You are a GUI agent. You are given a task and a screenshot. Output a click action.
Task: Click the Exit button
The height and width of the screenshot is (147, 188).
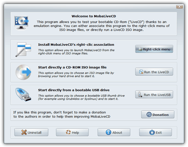point(155,132)
